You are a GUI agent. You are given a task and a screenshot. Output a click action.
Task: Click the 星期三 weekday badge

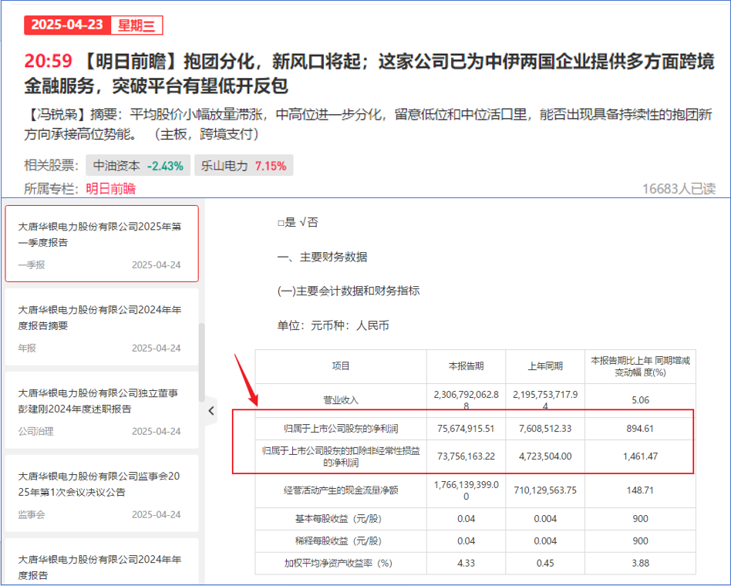136,25
